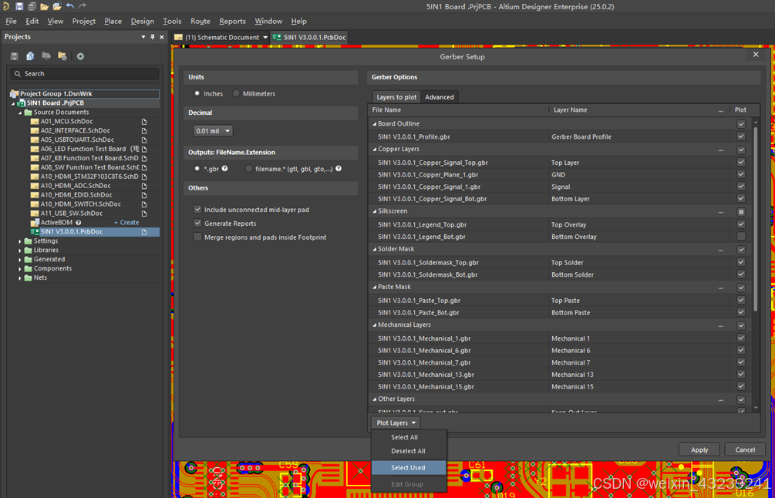Click the save icon in Projects panel toolbar

[x=15, y=56]
